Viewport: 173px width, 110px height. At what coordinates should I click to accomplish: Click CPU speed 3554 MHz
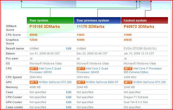click(x=83, y=77)
